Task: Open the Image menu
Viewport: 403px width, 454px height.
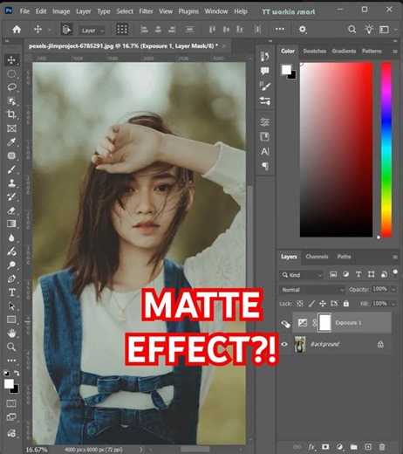Action: pos(61,11)
